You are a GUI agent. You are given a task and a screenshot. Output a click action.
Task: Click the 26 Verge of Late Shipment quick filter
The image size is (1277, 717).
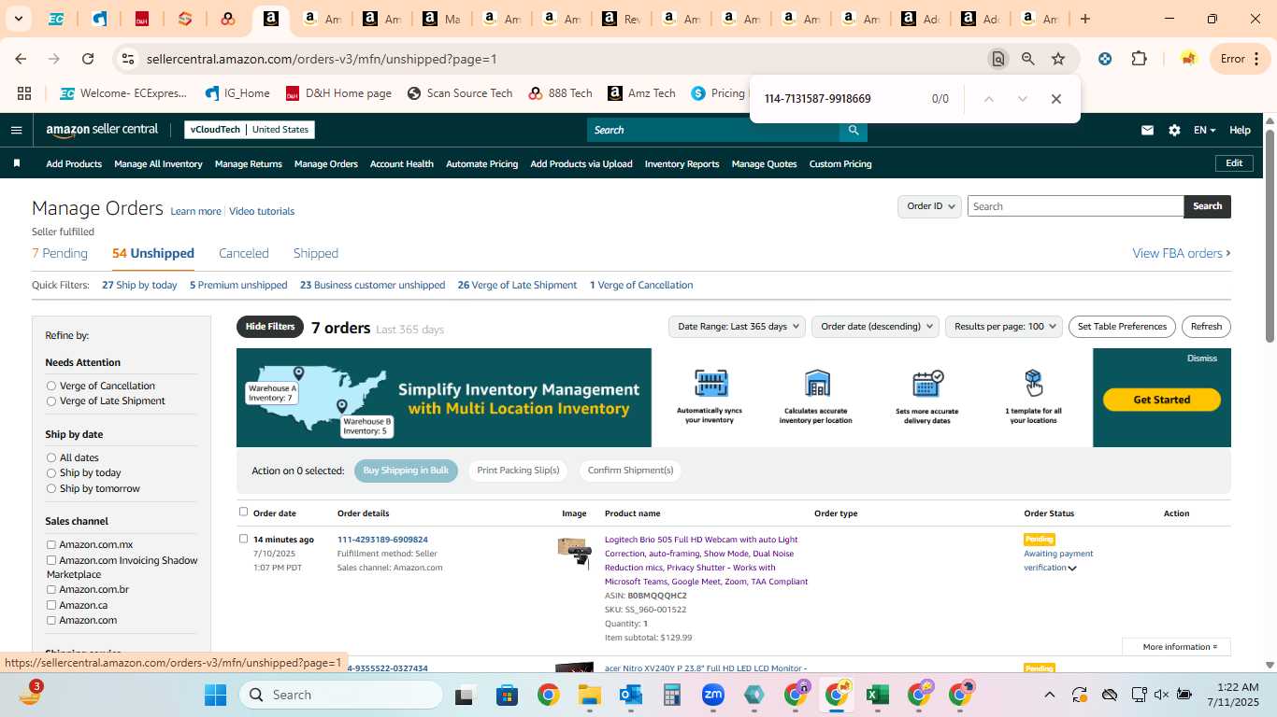[x=517, y=285]
